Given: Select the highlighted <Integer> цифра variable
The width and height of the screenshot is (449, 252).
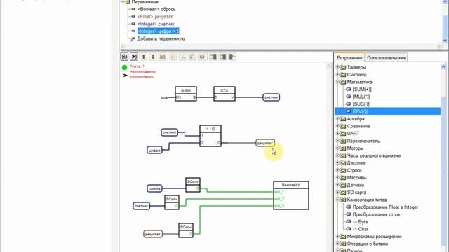Looking at the screenshot, I should click(159, 31).
